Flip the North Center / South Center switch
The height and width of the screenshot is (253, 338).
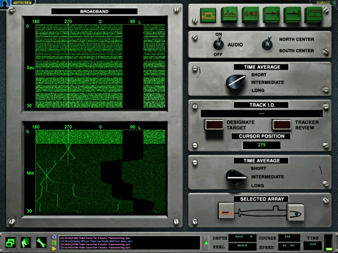pos(267,44)
